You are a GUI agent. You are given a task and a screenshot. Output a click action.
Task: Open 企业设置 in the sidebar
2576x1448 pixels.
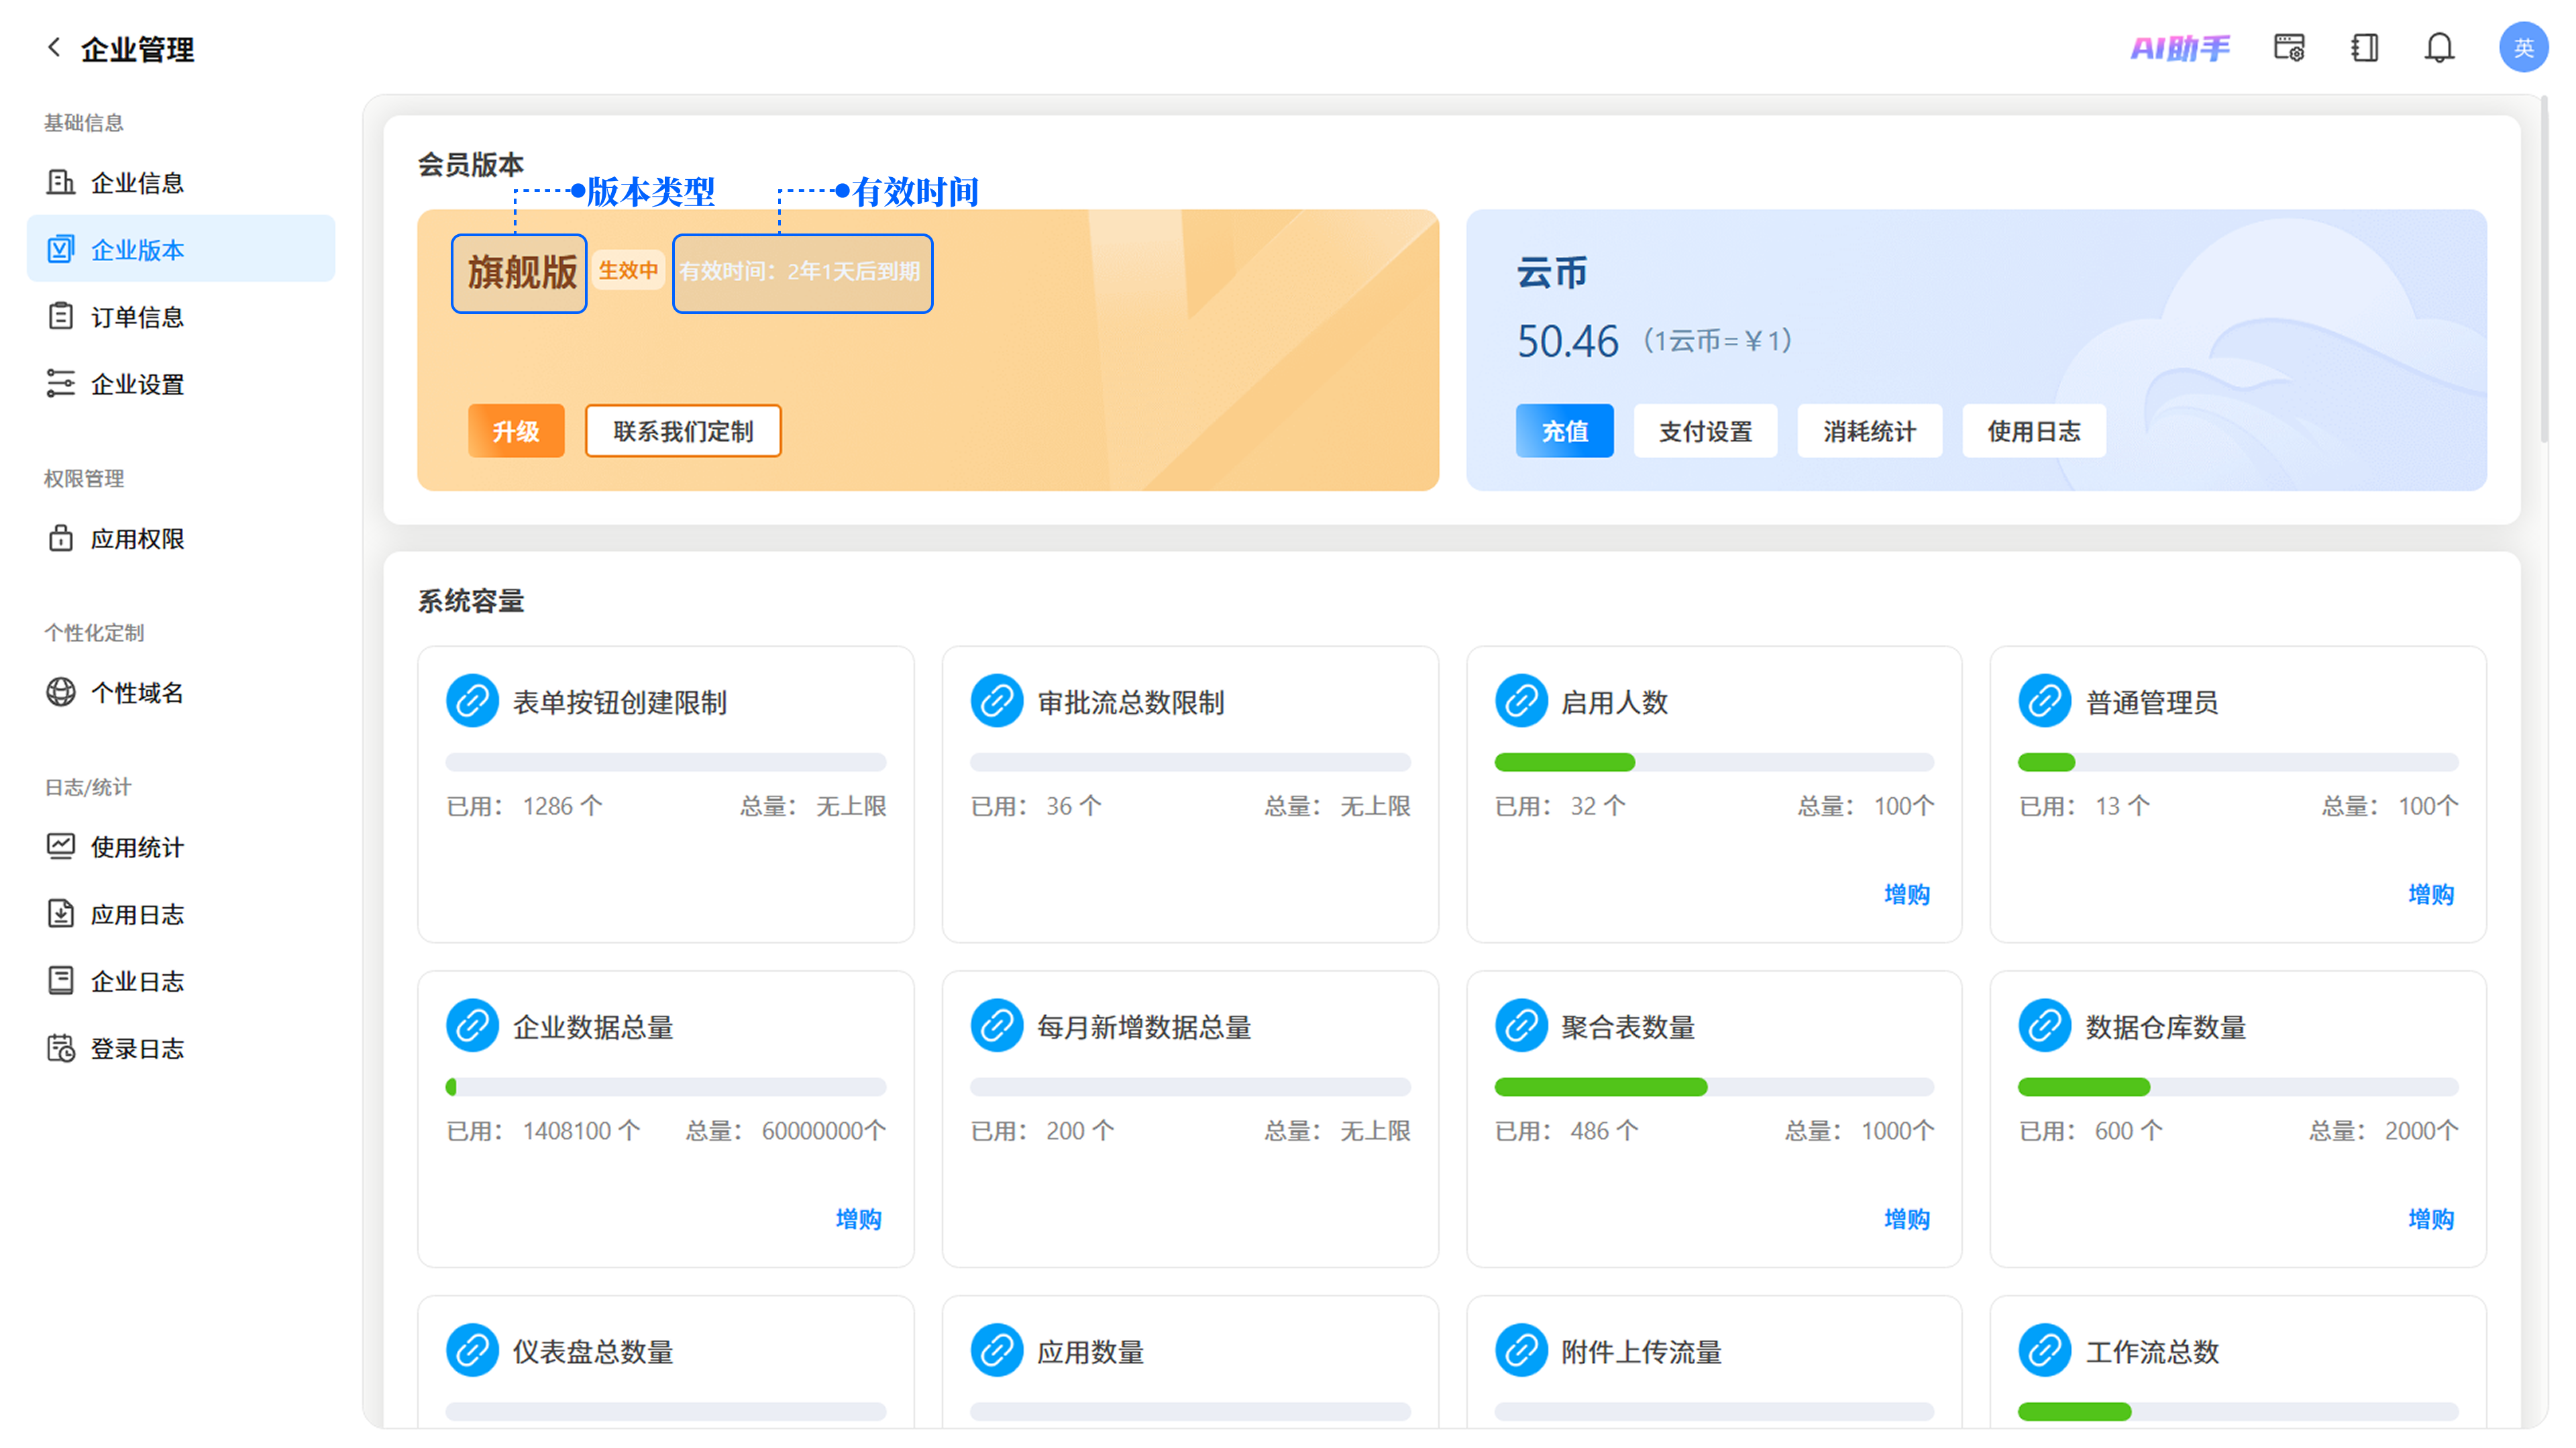(181, 383)
